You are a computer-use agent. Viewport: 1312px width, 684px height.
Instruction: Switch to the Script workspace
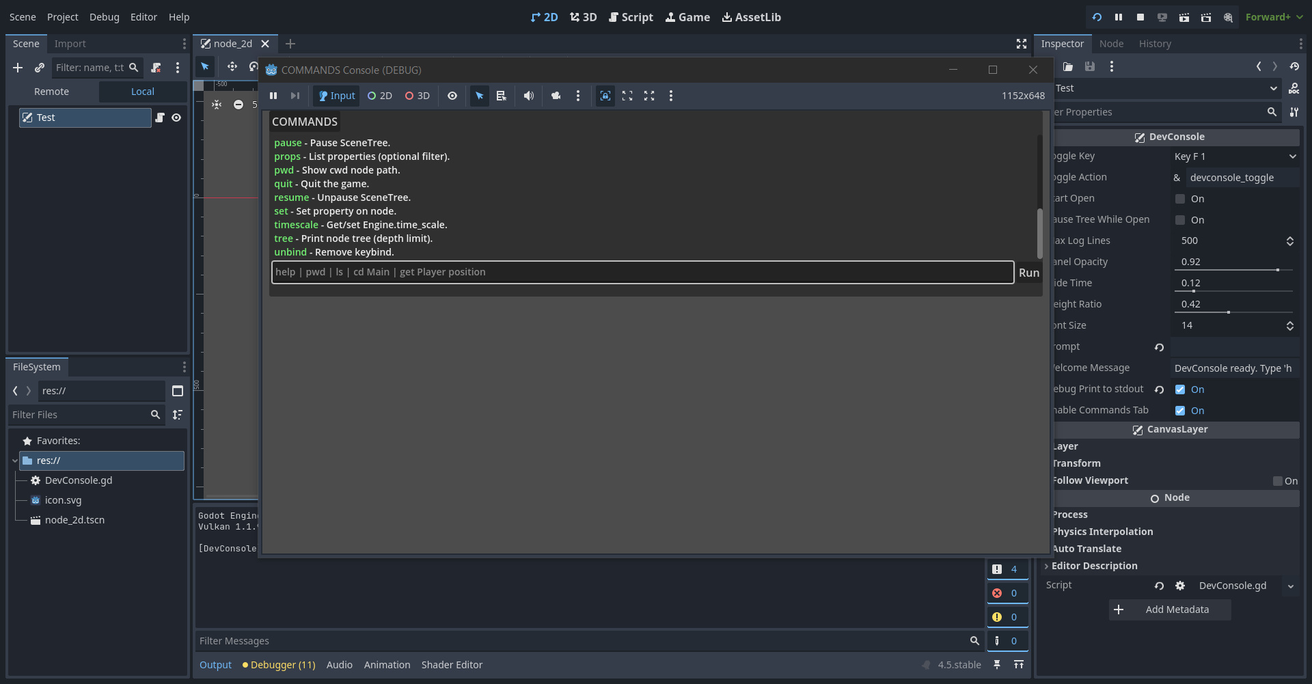631,17
